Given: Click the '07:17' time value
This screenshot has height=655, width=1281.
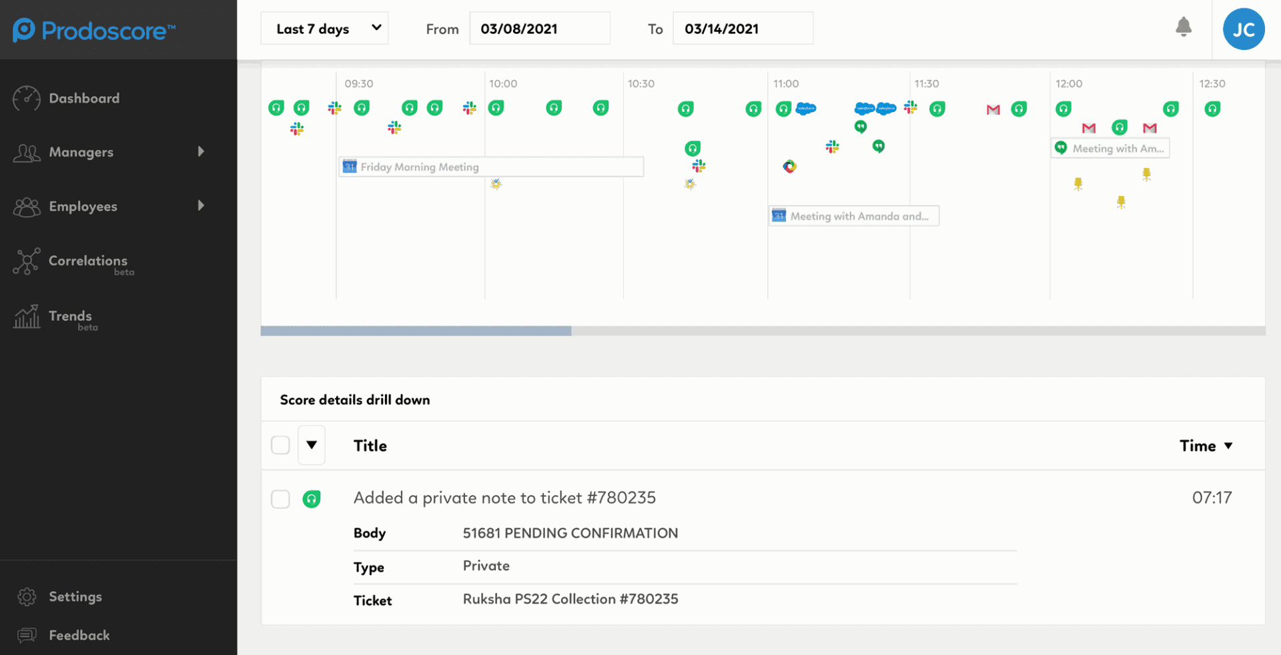Looking at the screenshot, I should pos(1212,498).
